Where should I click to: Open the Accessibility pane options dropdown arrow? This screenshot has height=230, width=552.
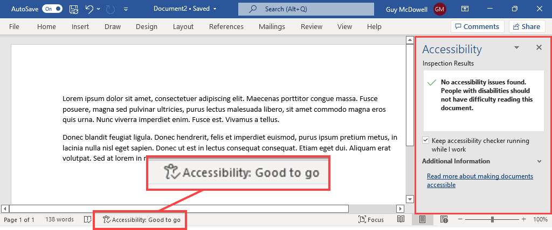(516, 48)
